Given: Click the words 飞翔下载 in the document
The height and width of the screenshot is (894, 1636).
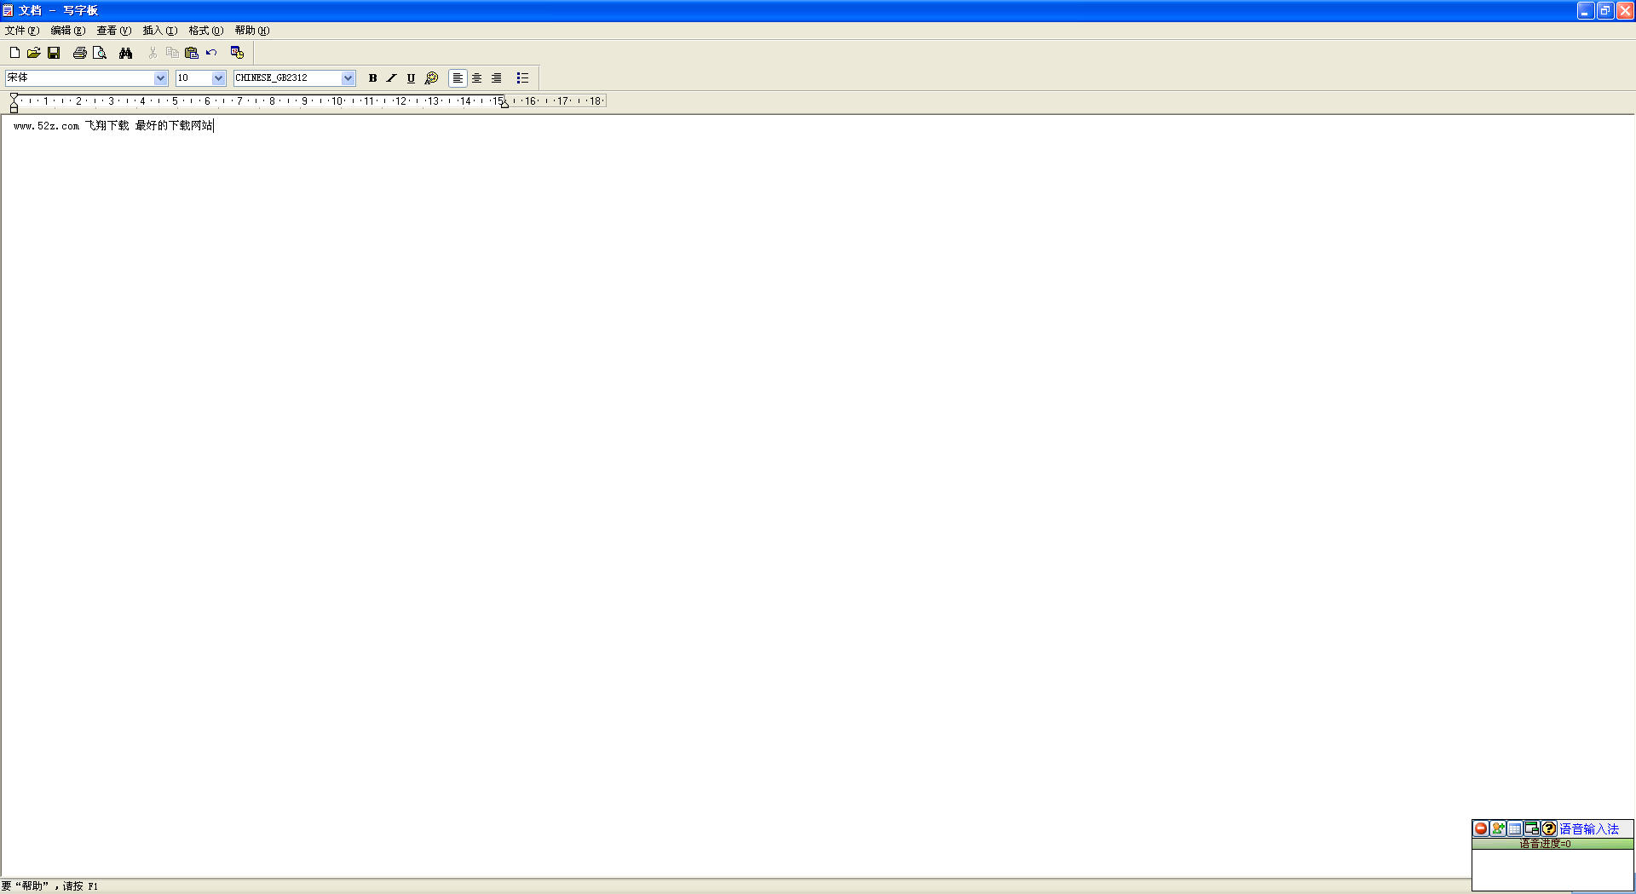Looking at the screenshot, I should pos(107,125).
